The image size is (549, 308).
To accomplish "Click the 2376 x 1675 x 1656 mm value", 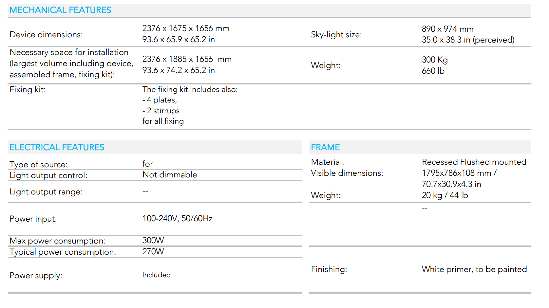I will [x=186, y=28].
